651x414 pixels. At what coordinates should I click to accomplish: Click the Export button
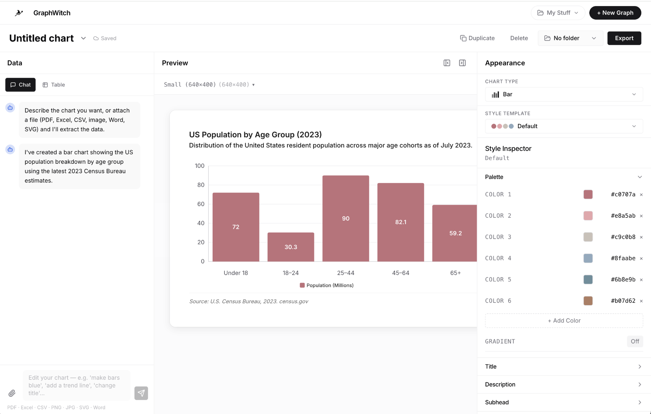pos(624,38)
